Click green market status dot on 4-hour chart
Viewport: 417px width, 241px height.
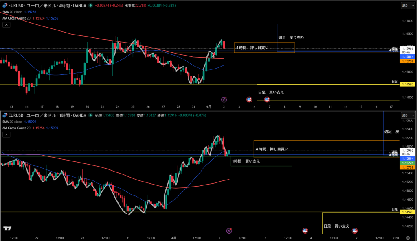(90, 6)
